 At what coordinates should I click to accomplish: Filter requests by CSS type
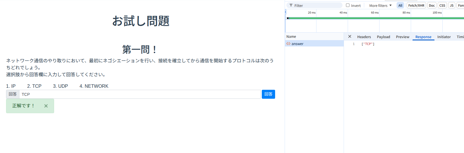tap(442, 5)
